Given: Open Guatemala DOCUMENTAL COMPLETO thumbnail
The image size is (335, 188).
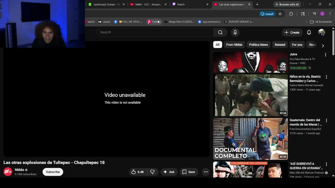Looking at the screenshot, I should click(250, 139).
